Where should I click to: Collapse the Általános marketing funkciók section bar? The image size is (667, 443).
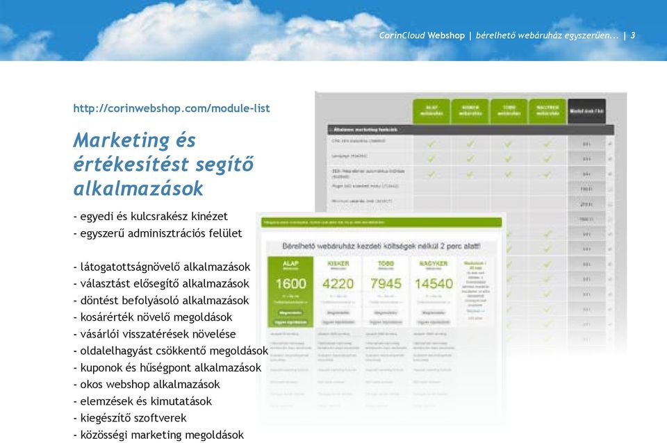pos(470,130)
